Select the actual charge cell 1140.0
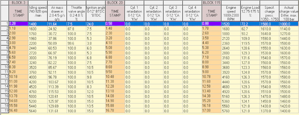 point(289,29)
